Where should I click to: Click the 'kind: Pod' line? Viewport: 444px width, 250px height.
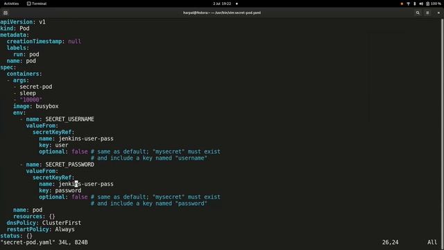pos(15,28)
